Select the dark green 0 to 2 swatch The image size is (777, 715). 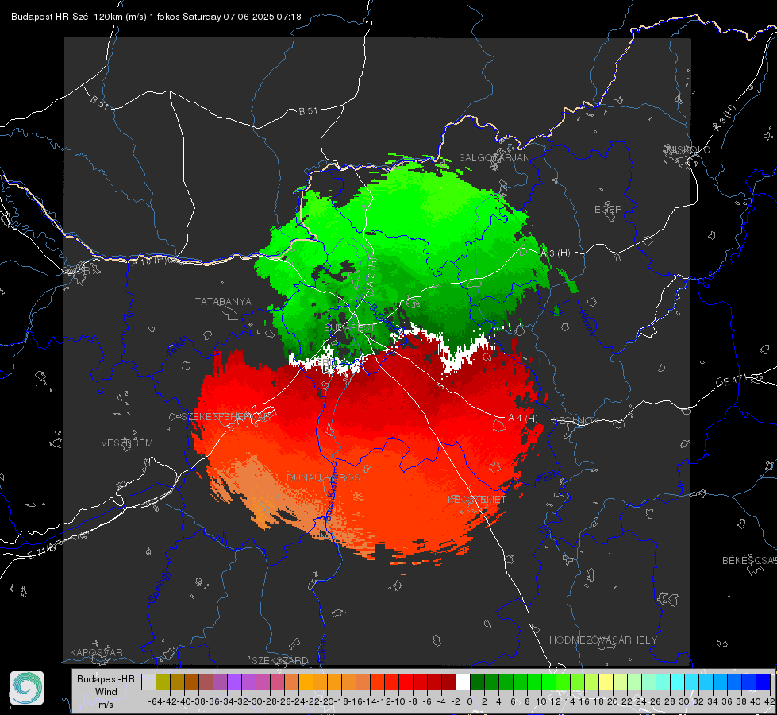[x=477, y=682]
